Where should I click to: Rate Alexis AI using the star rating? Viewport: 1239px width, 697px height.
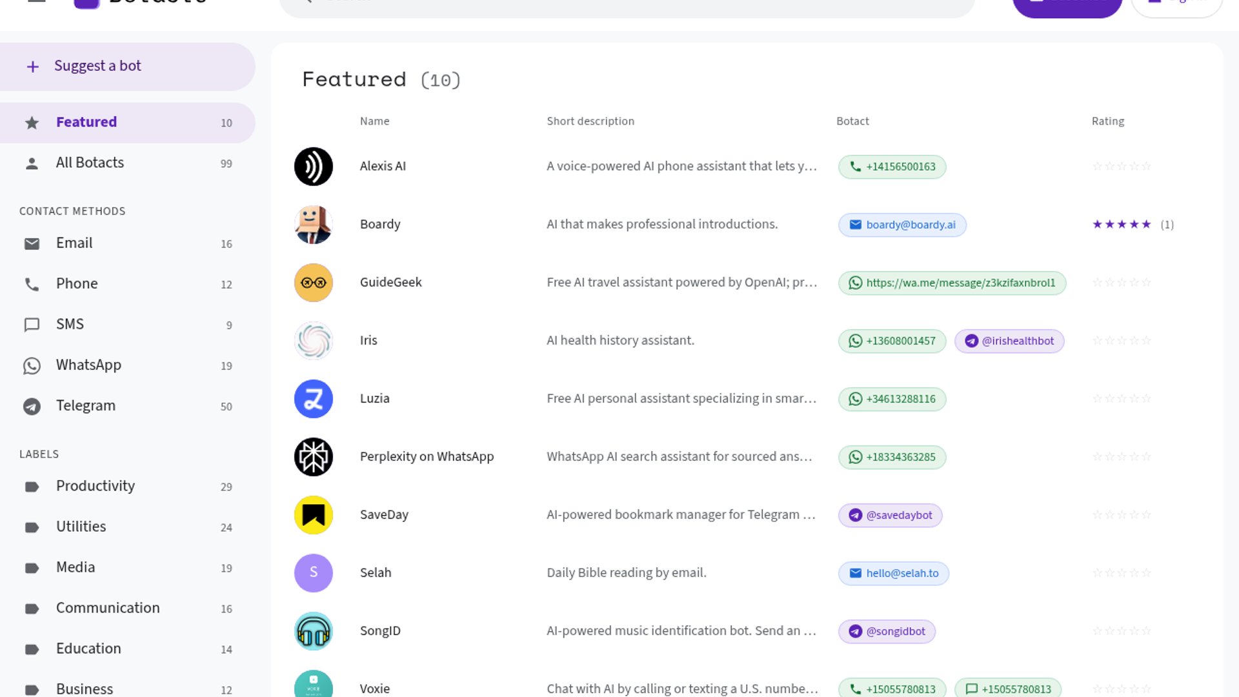[x=1122, y=167]
